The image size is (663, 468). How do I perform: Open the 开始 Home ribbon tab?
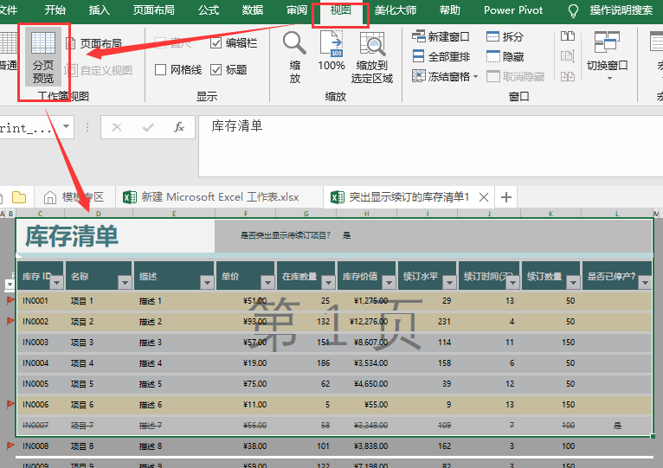pyautogui.click(x=55, y=10)
